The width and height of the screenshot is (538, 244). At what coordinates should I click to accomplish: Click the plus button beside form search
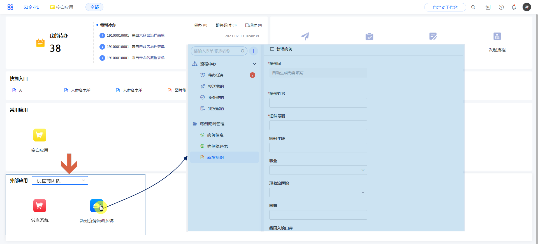pyautogui.click(x=254, y=51)
